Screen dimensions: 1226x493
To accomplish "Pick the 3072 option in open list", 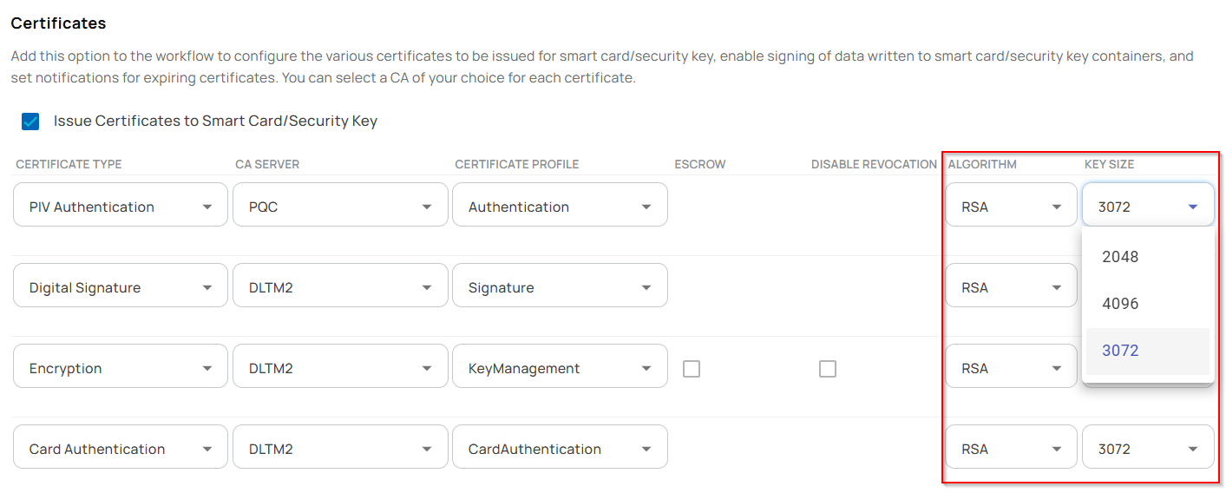I will pyautogui.click(x=1120, y=351).
